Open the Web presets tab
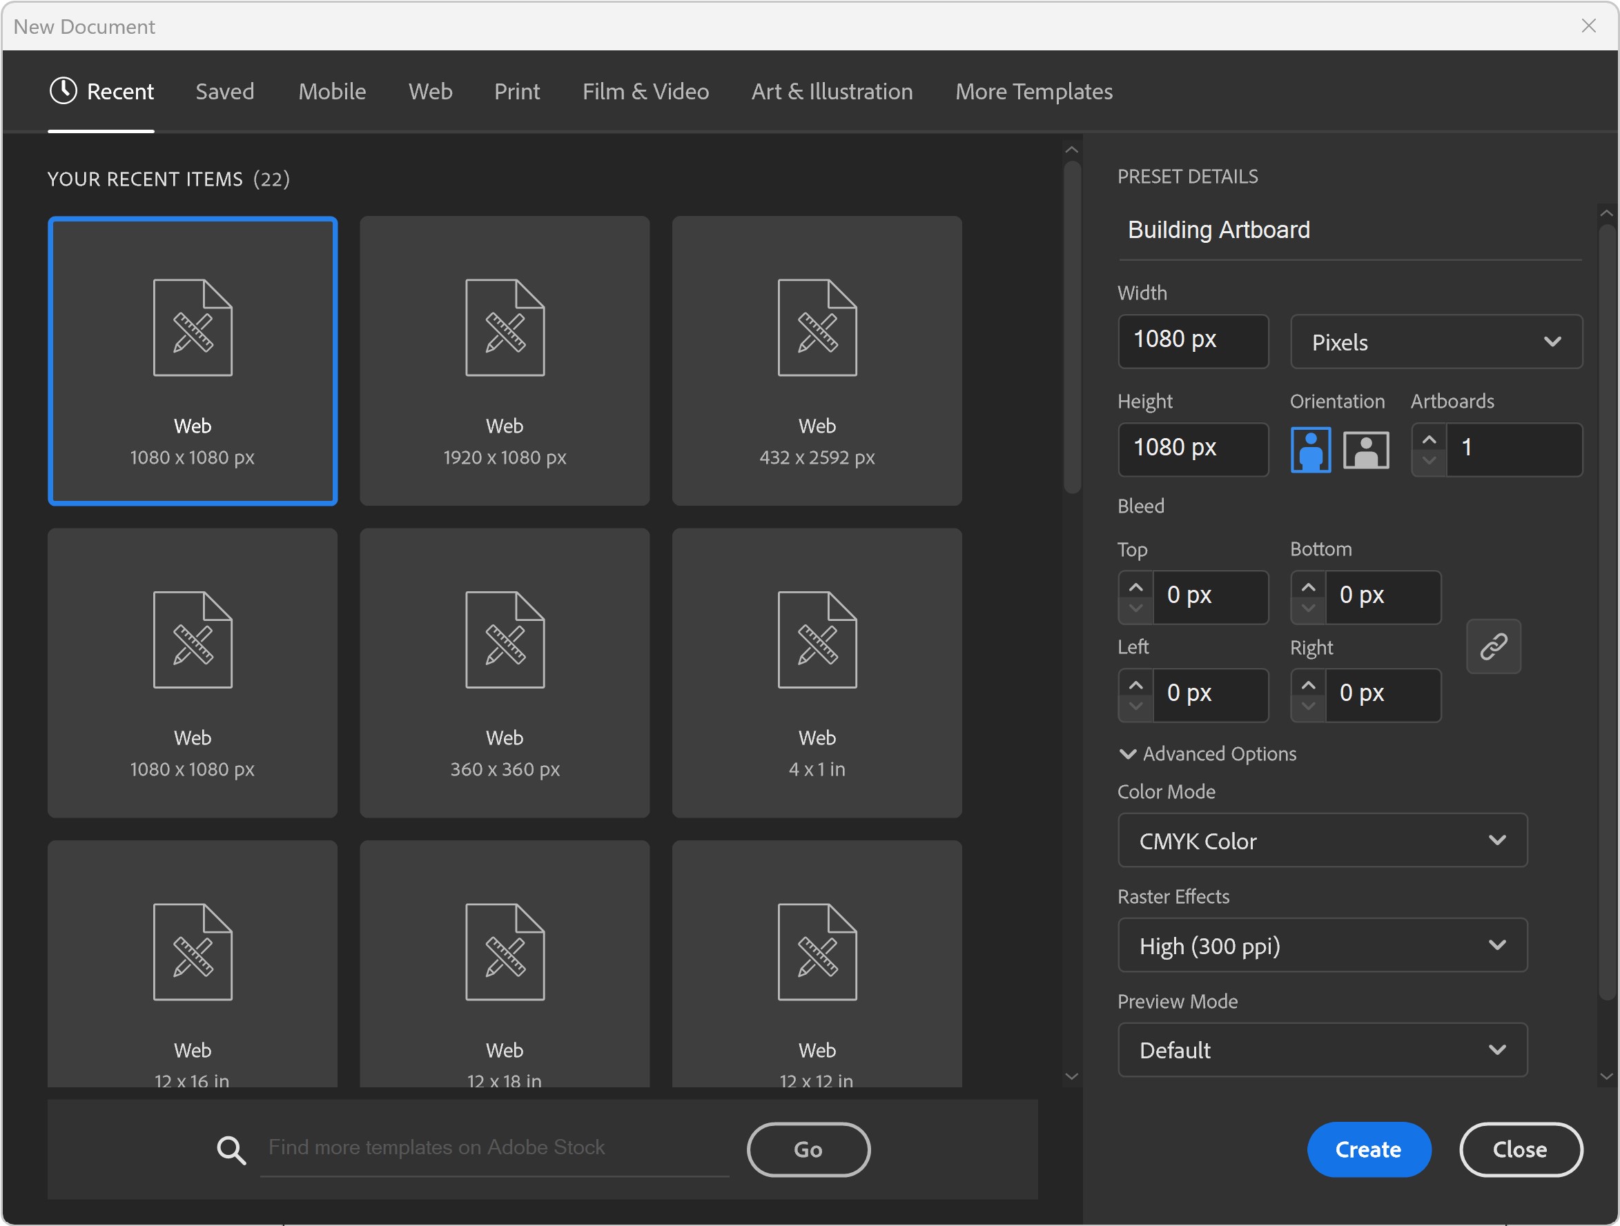1620x1226 pixels. (x=430, y=92)
